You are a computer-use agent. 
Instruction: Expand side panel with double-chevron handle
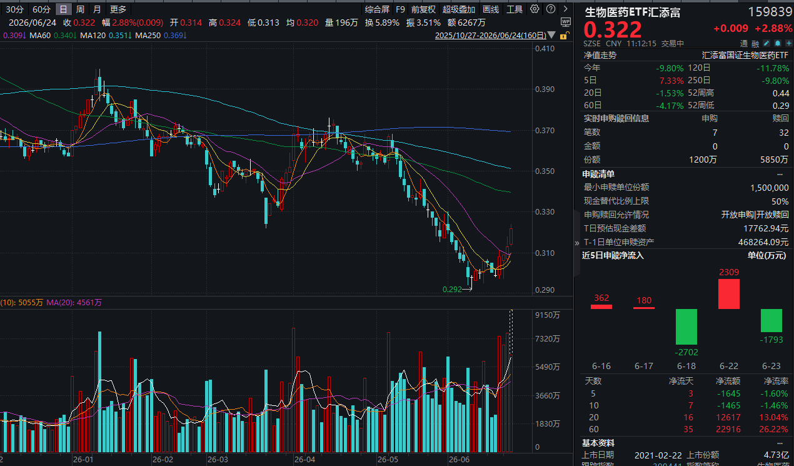(577, 242)
